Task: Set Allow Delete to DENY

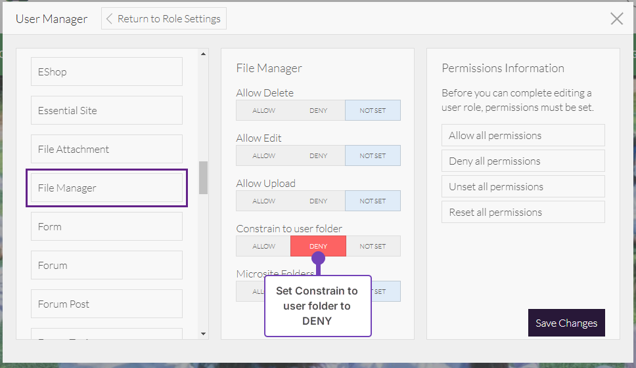Action: tap(318, 110)
